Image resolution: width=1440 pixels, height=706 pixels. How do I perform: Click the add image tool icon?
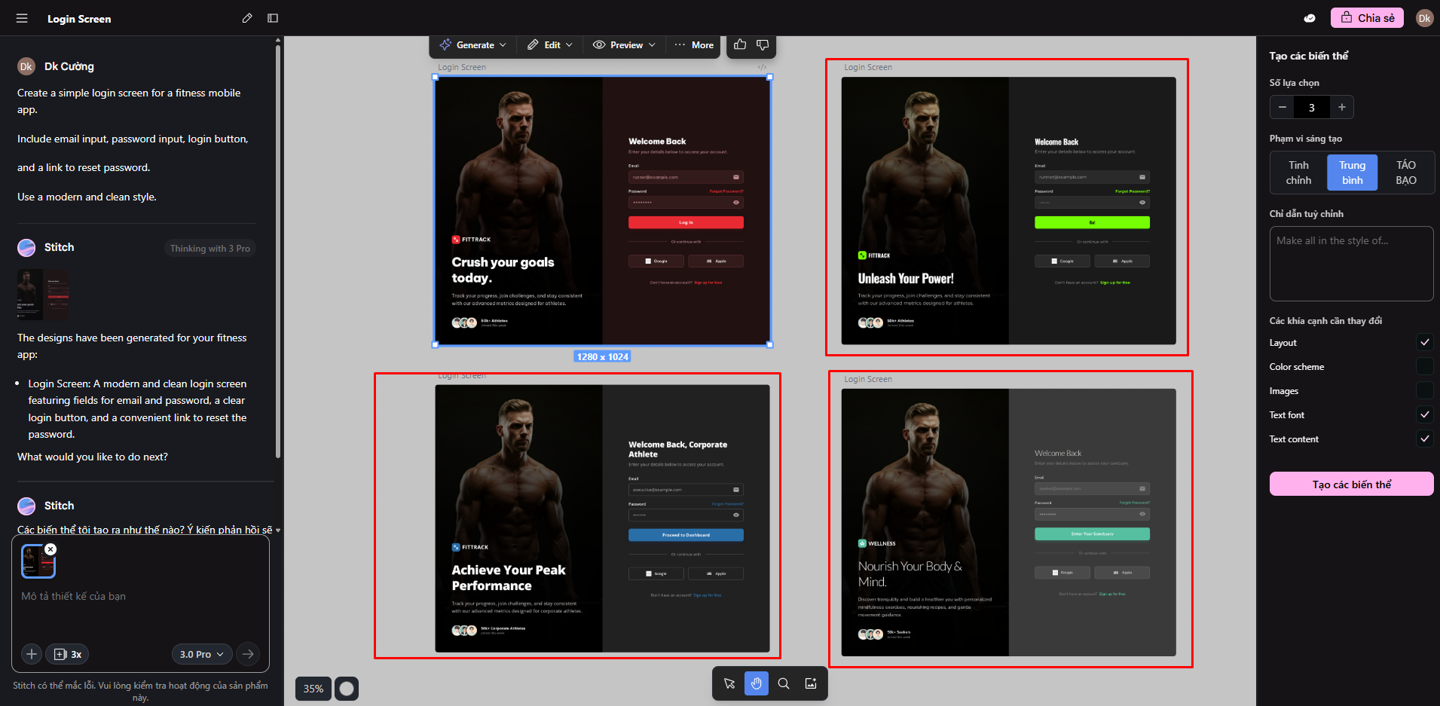(x=811, y=683)
